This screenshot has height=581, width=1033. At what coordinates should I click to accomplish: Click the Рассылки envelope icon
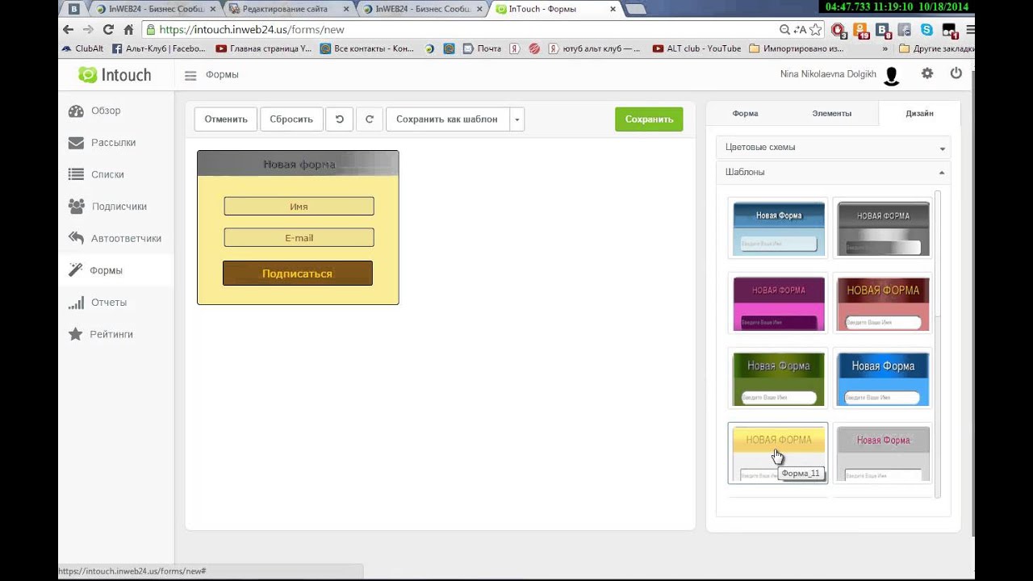(x=76, y=143)
